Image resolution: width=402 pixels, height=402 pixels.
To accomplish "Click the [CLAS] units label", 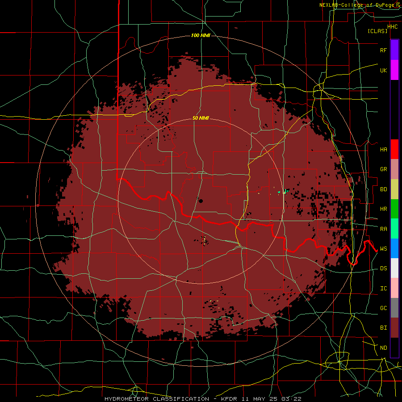I will (x=377, y=31).
